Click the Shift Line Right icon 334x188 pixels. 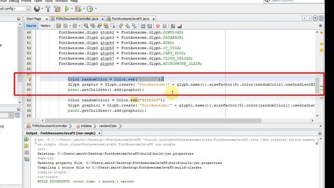click(x=149, y=26)
